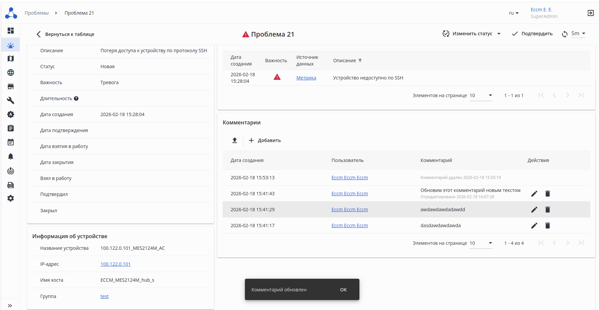Viewport: 599px width, 310px height.
Task: Open the ru language dropdown
Action: click(x=514, y=13)
